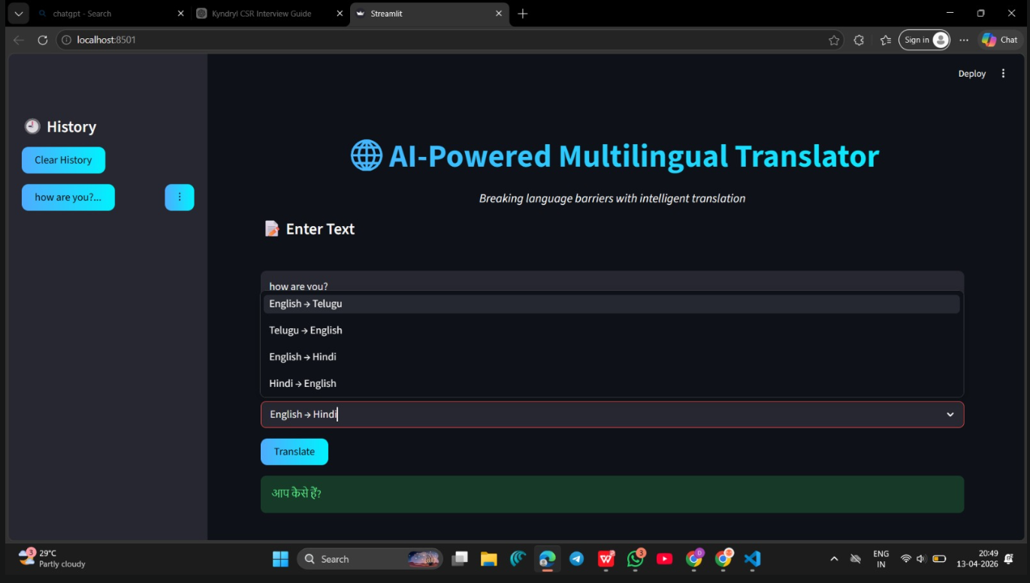
Task: Open Telegram from the taskbar
Action: (x=576, y=559)
